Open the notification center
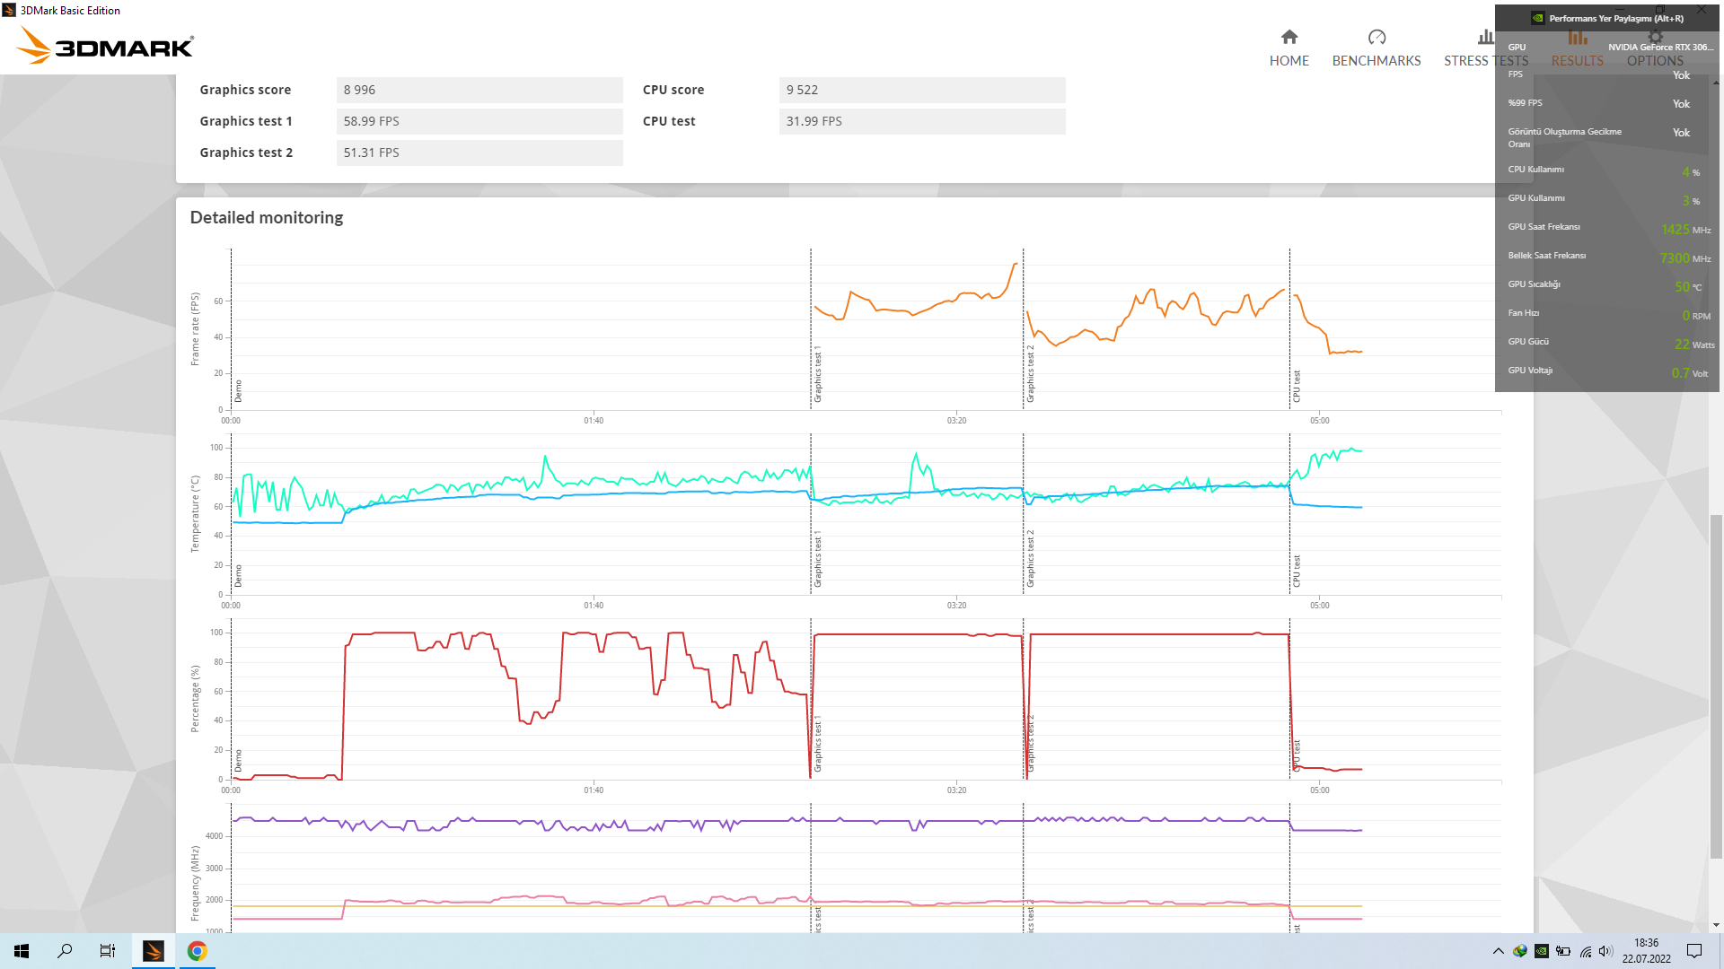 pyautogui.click(x=1694, y=951)
